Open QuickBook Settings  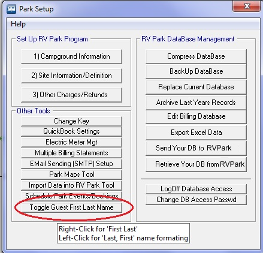71,131
